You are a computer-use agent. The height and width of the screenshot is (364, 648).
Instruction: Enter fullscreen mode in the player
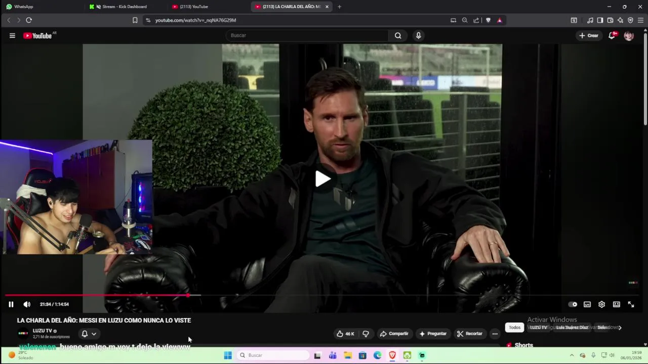coord(631,304)
